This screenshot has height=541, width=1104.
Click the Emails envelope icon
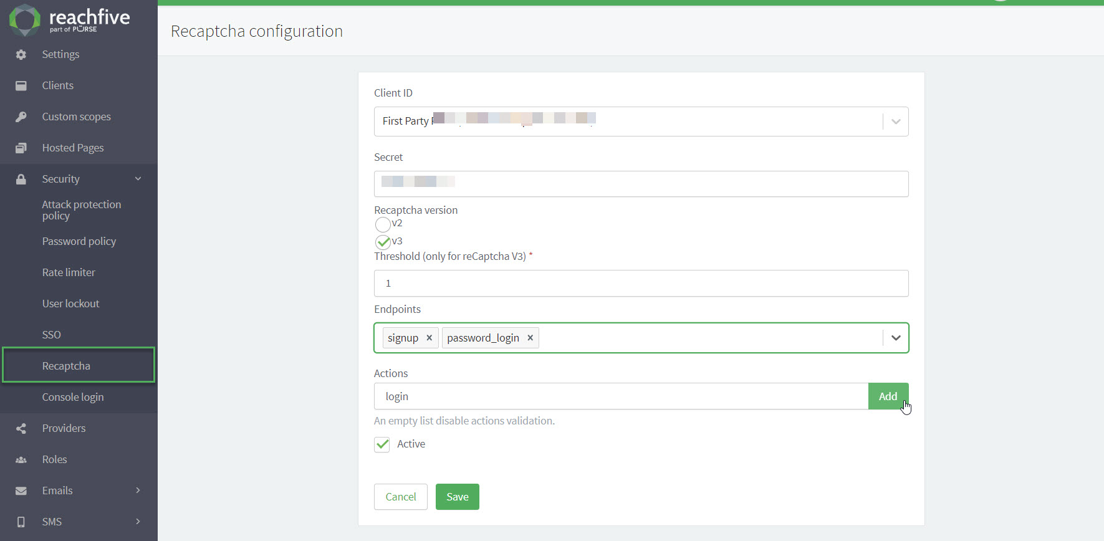pyautogui.click(x=21, y=491)
